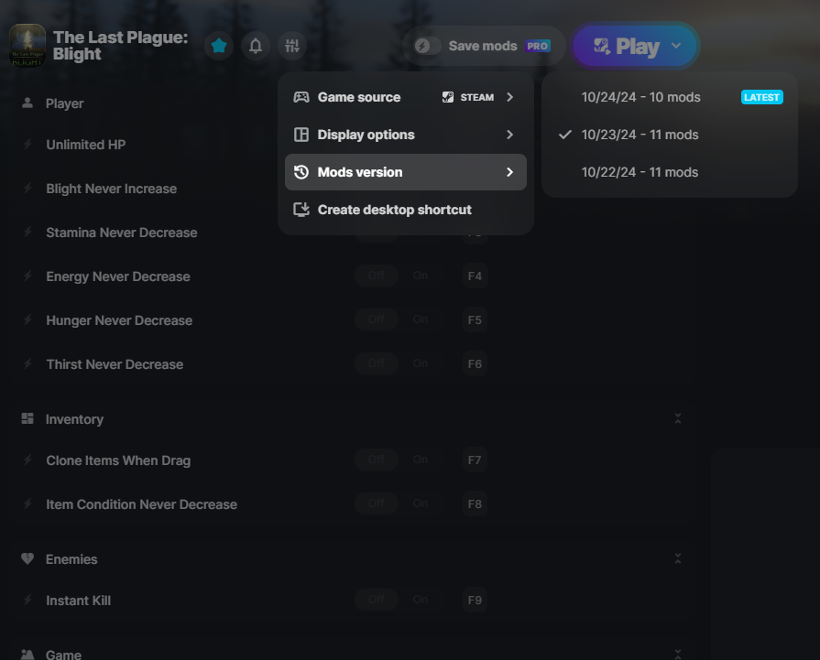Turn On Item Condition Never Decrease
Image resolution: width=820 pixels, height=660 pixels.
click(421, 503)
